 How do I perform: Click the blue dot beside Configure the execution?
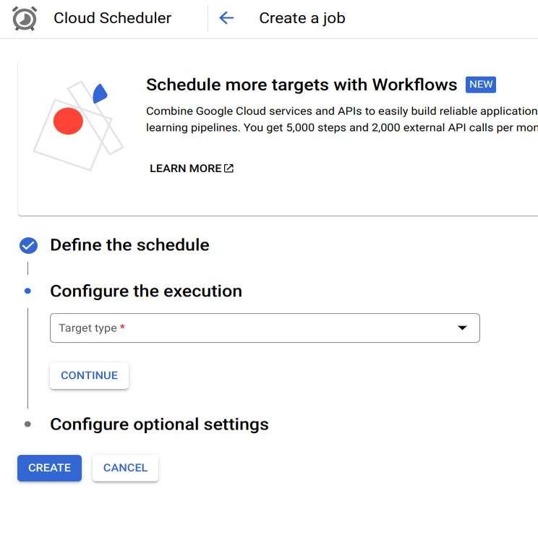[x=28, y=291]
